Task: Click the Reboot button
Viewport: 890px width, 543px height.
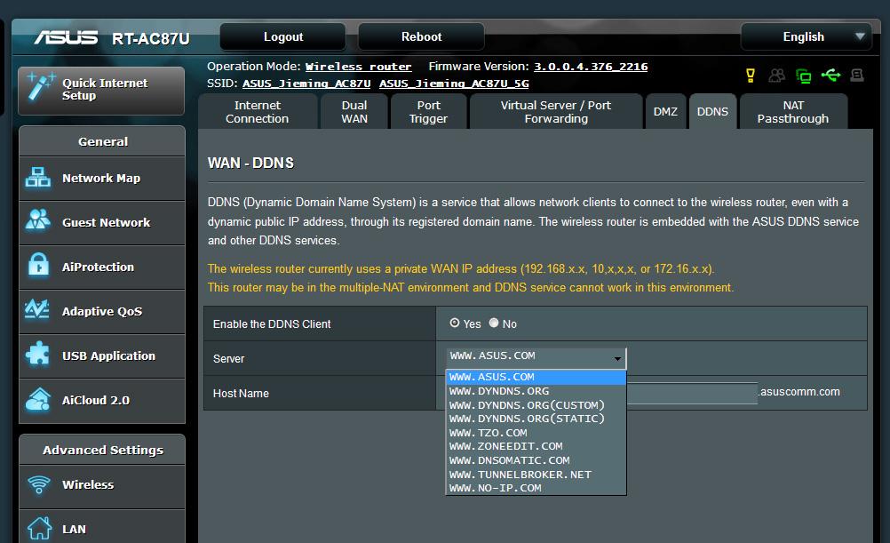Action: point(421,37)
